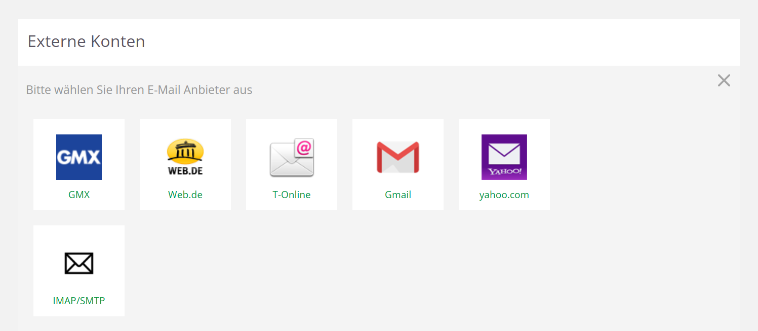Screen dimensions: 758x331
Task: Pick the purple Yahoo envelope icon
Action: click(x=504, y=157)
